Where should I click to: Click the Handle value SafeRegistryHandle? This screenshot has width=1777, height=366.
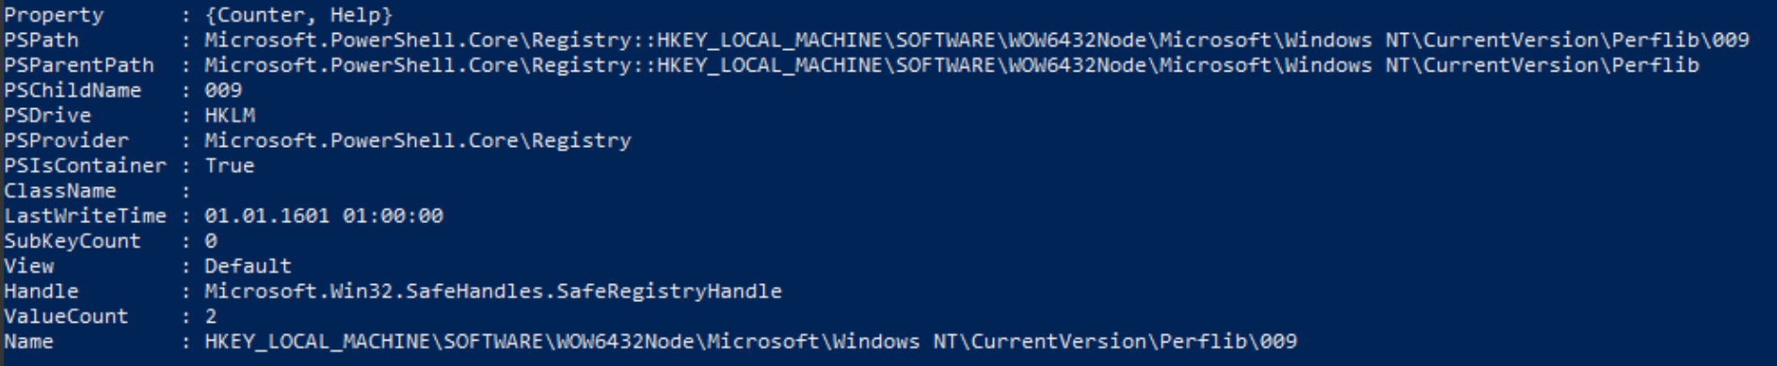(493, 292)
